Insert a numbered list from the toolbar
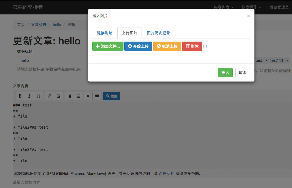292x188 pixels. click(x=79, y=96)
